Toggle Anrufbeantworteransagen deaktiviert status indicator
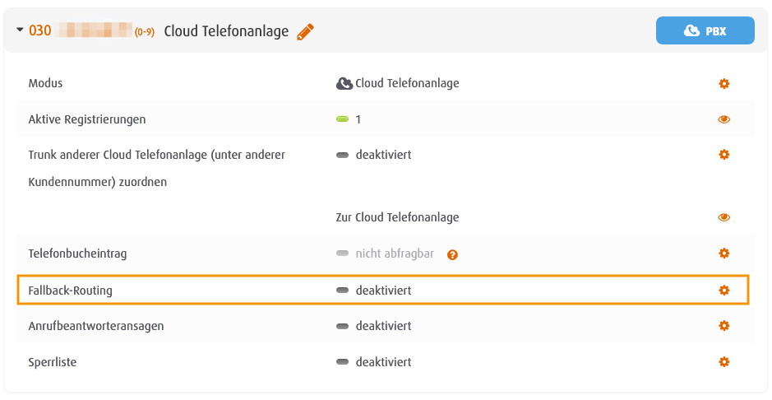 [342, 326]
